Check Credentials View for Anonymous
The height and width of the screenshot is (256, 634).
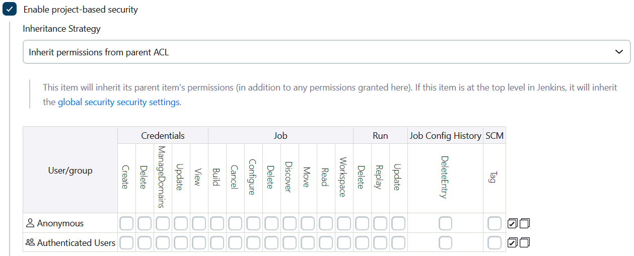coord(199,223)
